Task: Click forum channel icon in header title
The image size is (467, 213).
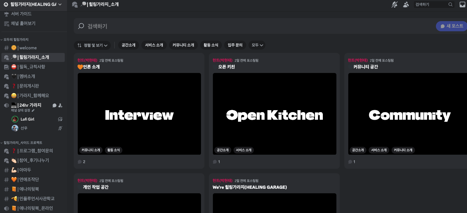Action: [x=75, y=5]
